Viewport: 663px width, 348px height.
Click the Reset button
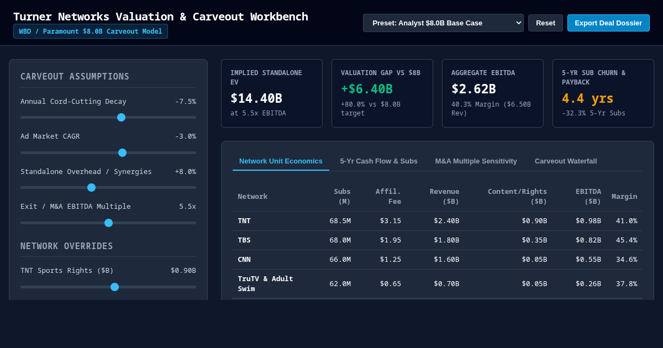pos(545,23)
